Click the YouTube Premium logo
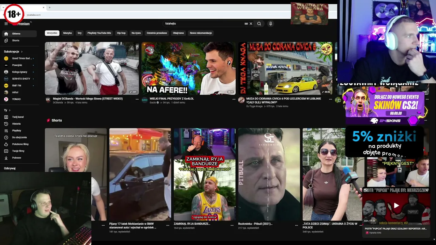 coord(24,24)
